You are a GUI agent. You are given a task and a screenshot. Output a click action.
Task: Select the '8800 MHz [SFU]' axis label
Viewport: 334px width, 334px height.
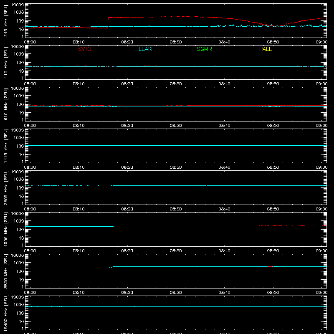[5, 271]
